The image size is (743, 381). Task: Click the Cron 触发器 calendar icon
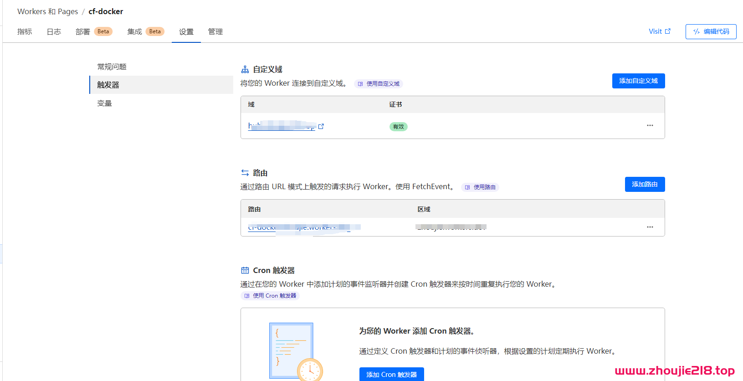coord(245,270)
